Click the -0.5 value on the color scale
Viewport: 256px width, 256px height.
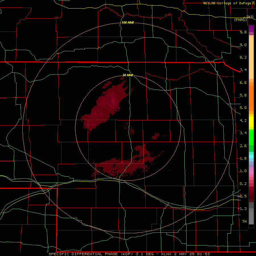tap(242, 196)
